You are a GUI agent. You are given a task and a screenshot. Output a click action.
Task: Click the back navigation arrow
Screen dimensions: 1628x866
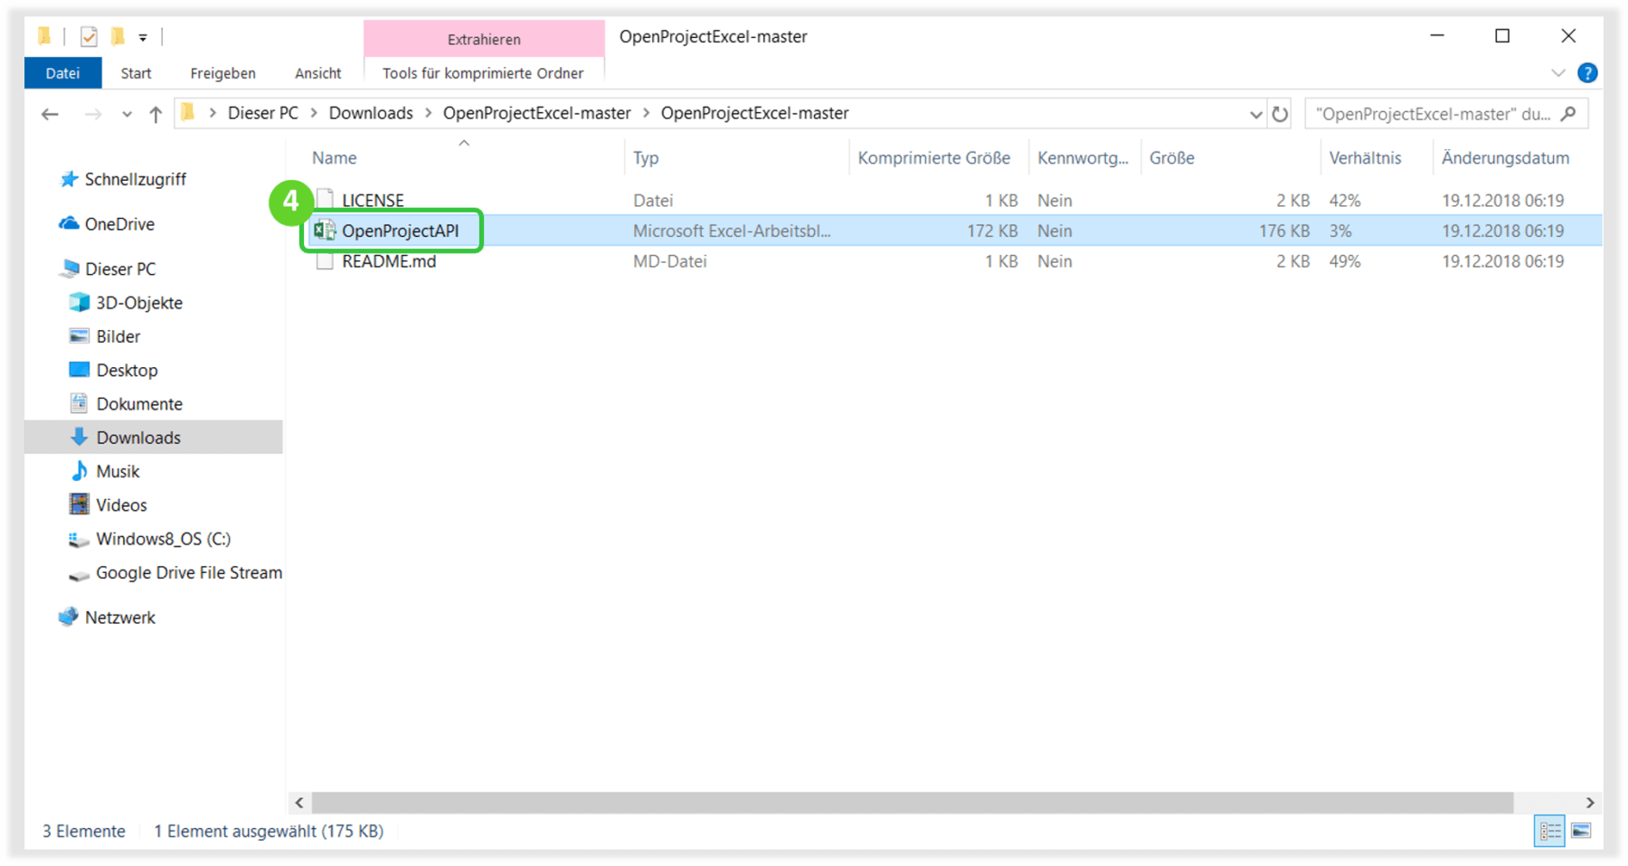click(50, 114)
